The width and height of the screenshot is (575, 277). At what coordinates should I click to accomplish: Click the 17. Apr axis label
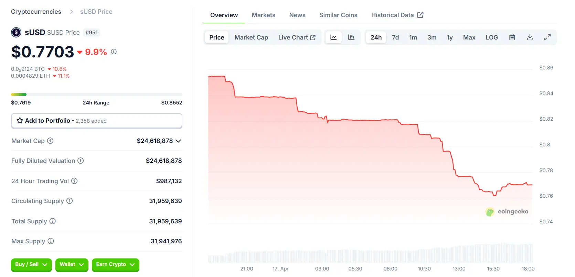click(x=280, y=268)
